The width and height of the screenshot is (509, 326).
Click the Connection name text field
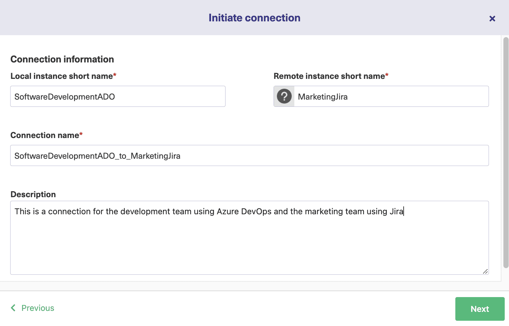pyautogui.click(x=249, y=155)
